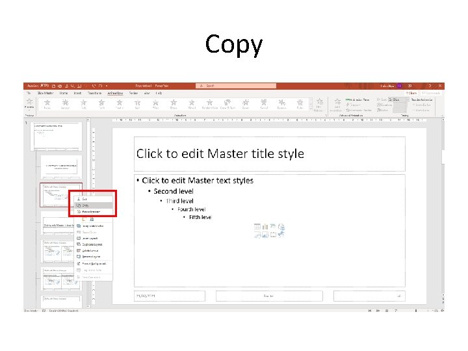Click the thumbnail pane scroll down arrow

(x=88, y=306)
